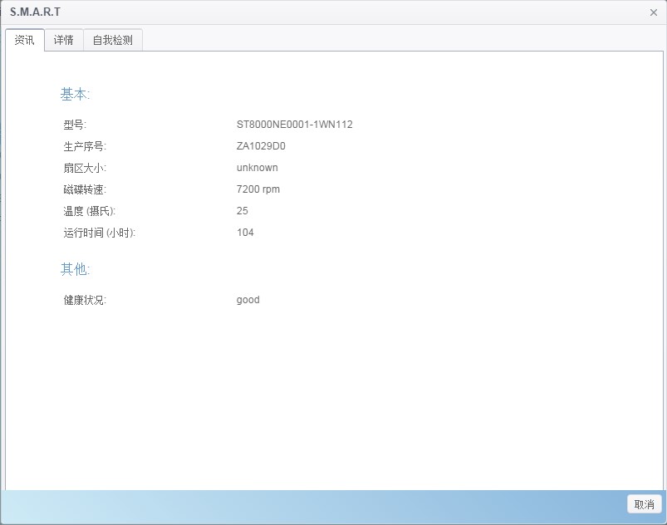This screenshot has height=525, width=667.
Task: Click the 磁碟转速 label
Action: point(85,189)
